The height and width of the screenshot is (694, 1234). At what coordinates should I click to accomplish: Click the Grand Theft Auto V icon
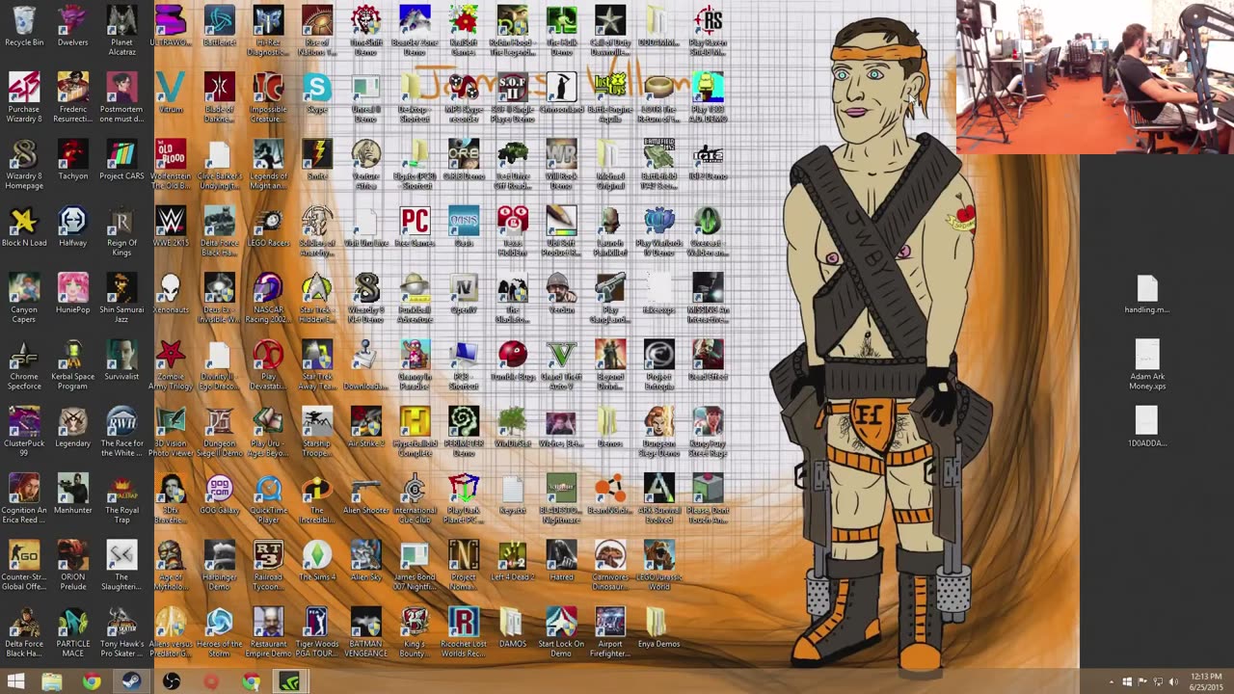tap(561, 364)
